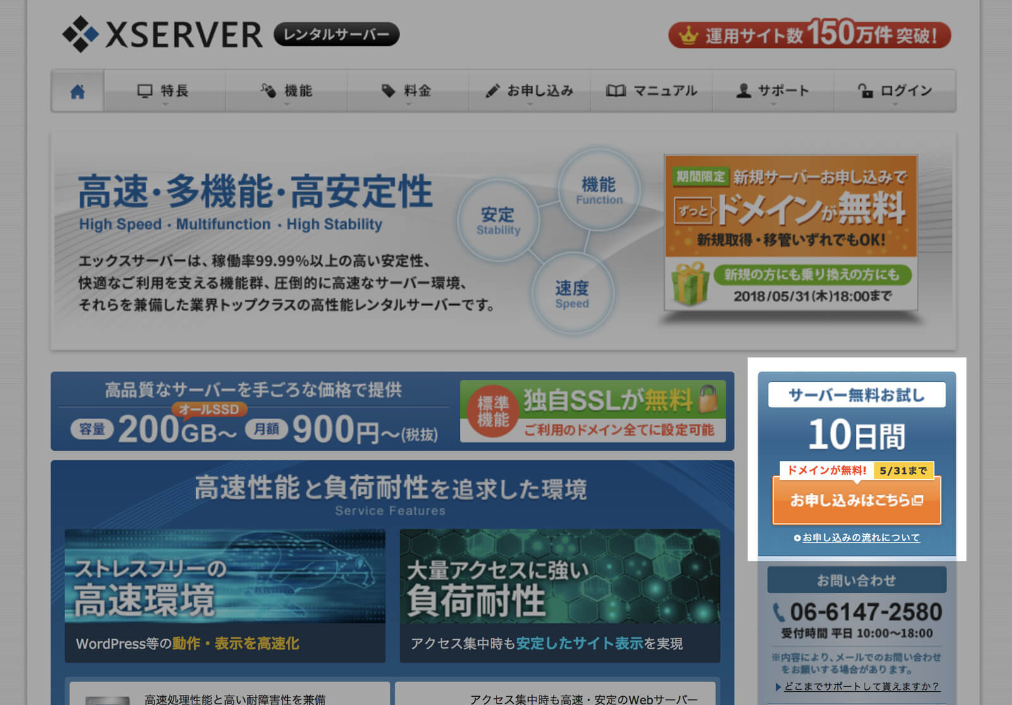Open どこまでサポートして貰えますか? link
This screenshot has width=1012, height=705.
[x=861, y=687]
